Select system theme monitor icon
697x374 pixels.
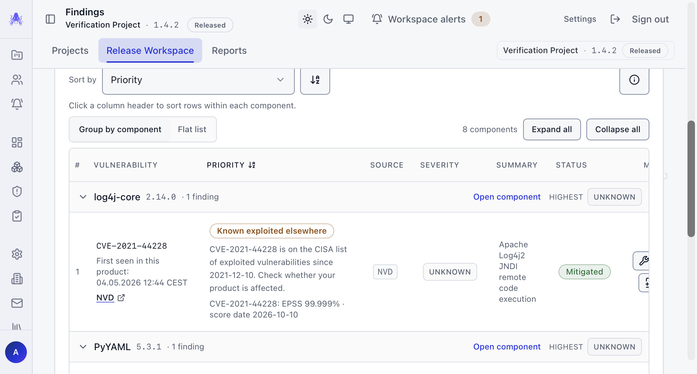coord(348,19)
